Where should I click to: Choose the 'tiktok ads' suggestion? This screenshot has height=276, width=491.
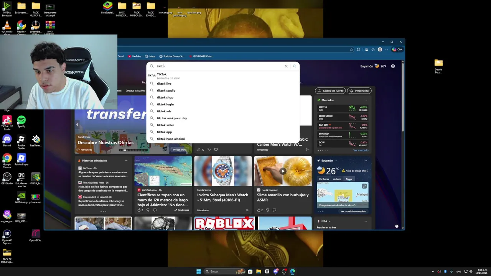coord(223,111)
